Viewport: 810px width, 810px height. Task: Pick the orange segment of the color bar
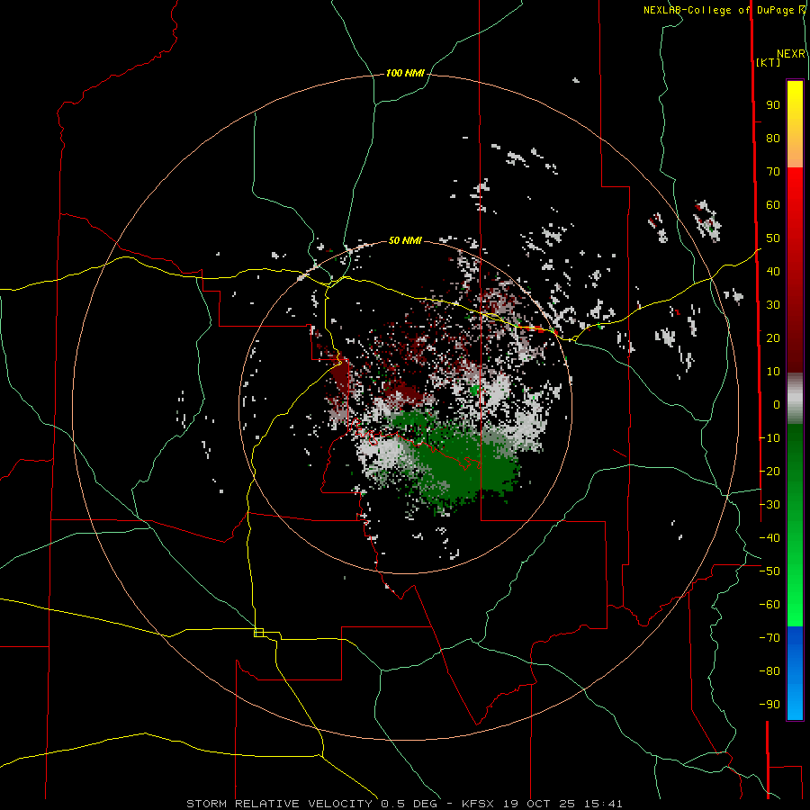[795, 153]
